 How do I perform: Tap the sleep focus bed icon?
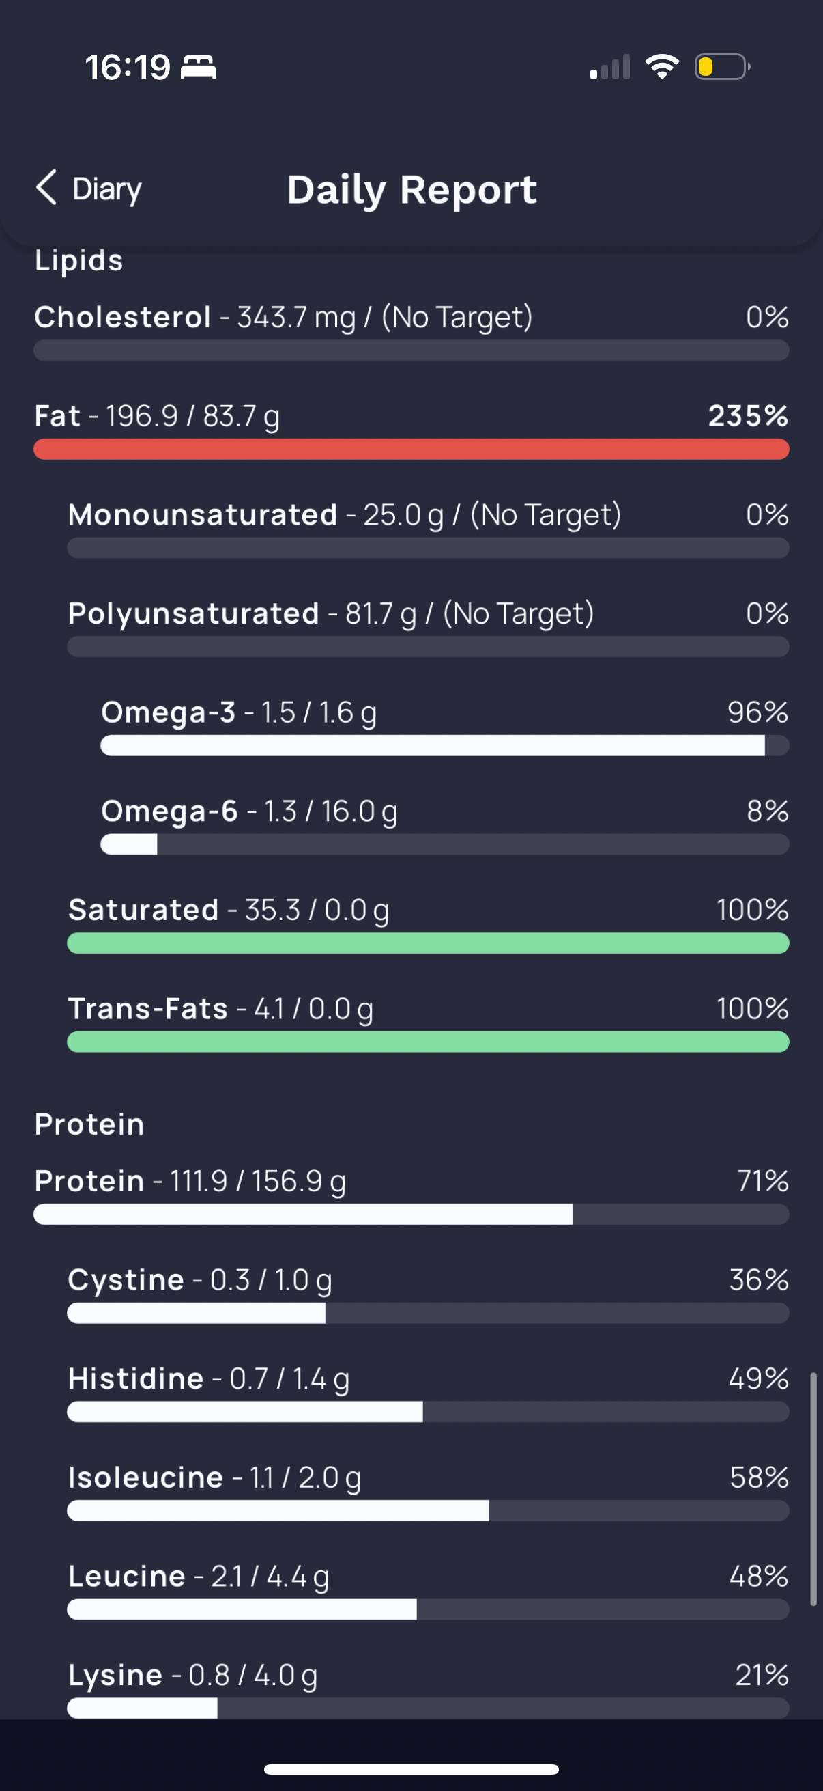point(199,68)
